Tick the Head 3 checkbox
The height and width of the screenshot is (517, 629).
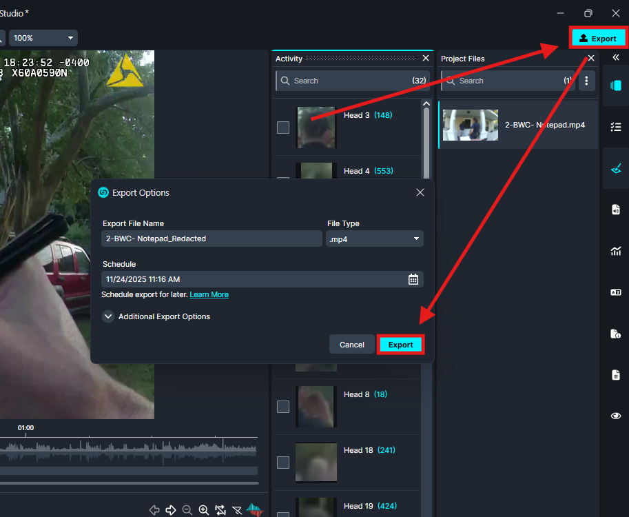pos(283,128)
